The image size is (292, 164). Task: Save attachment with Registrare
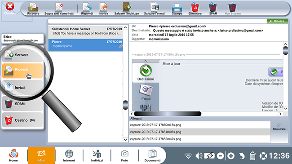[279, 126]
